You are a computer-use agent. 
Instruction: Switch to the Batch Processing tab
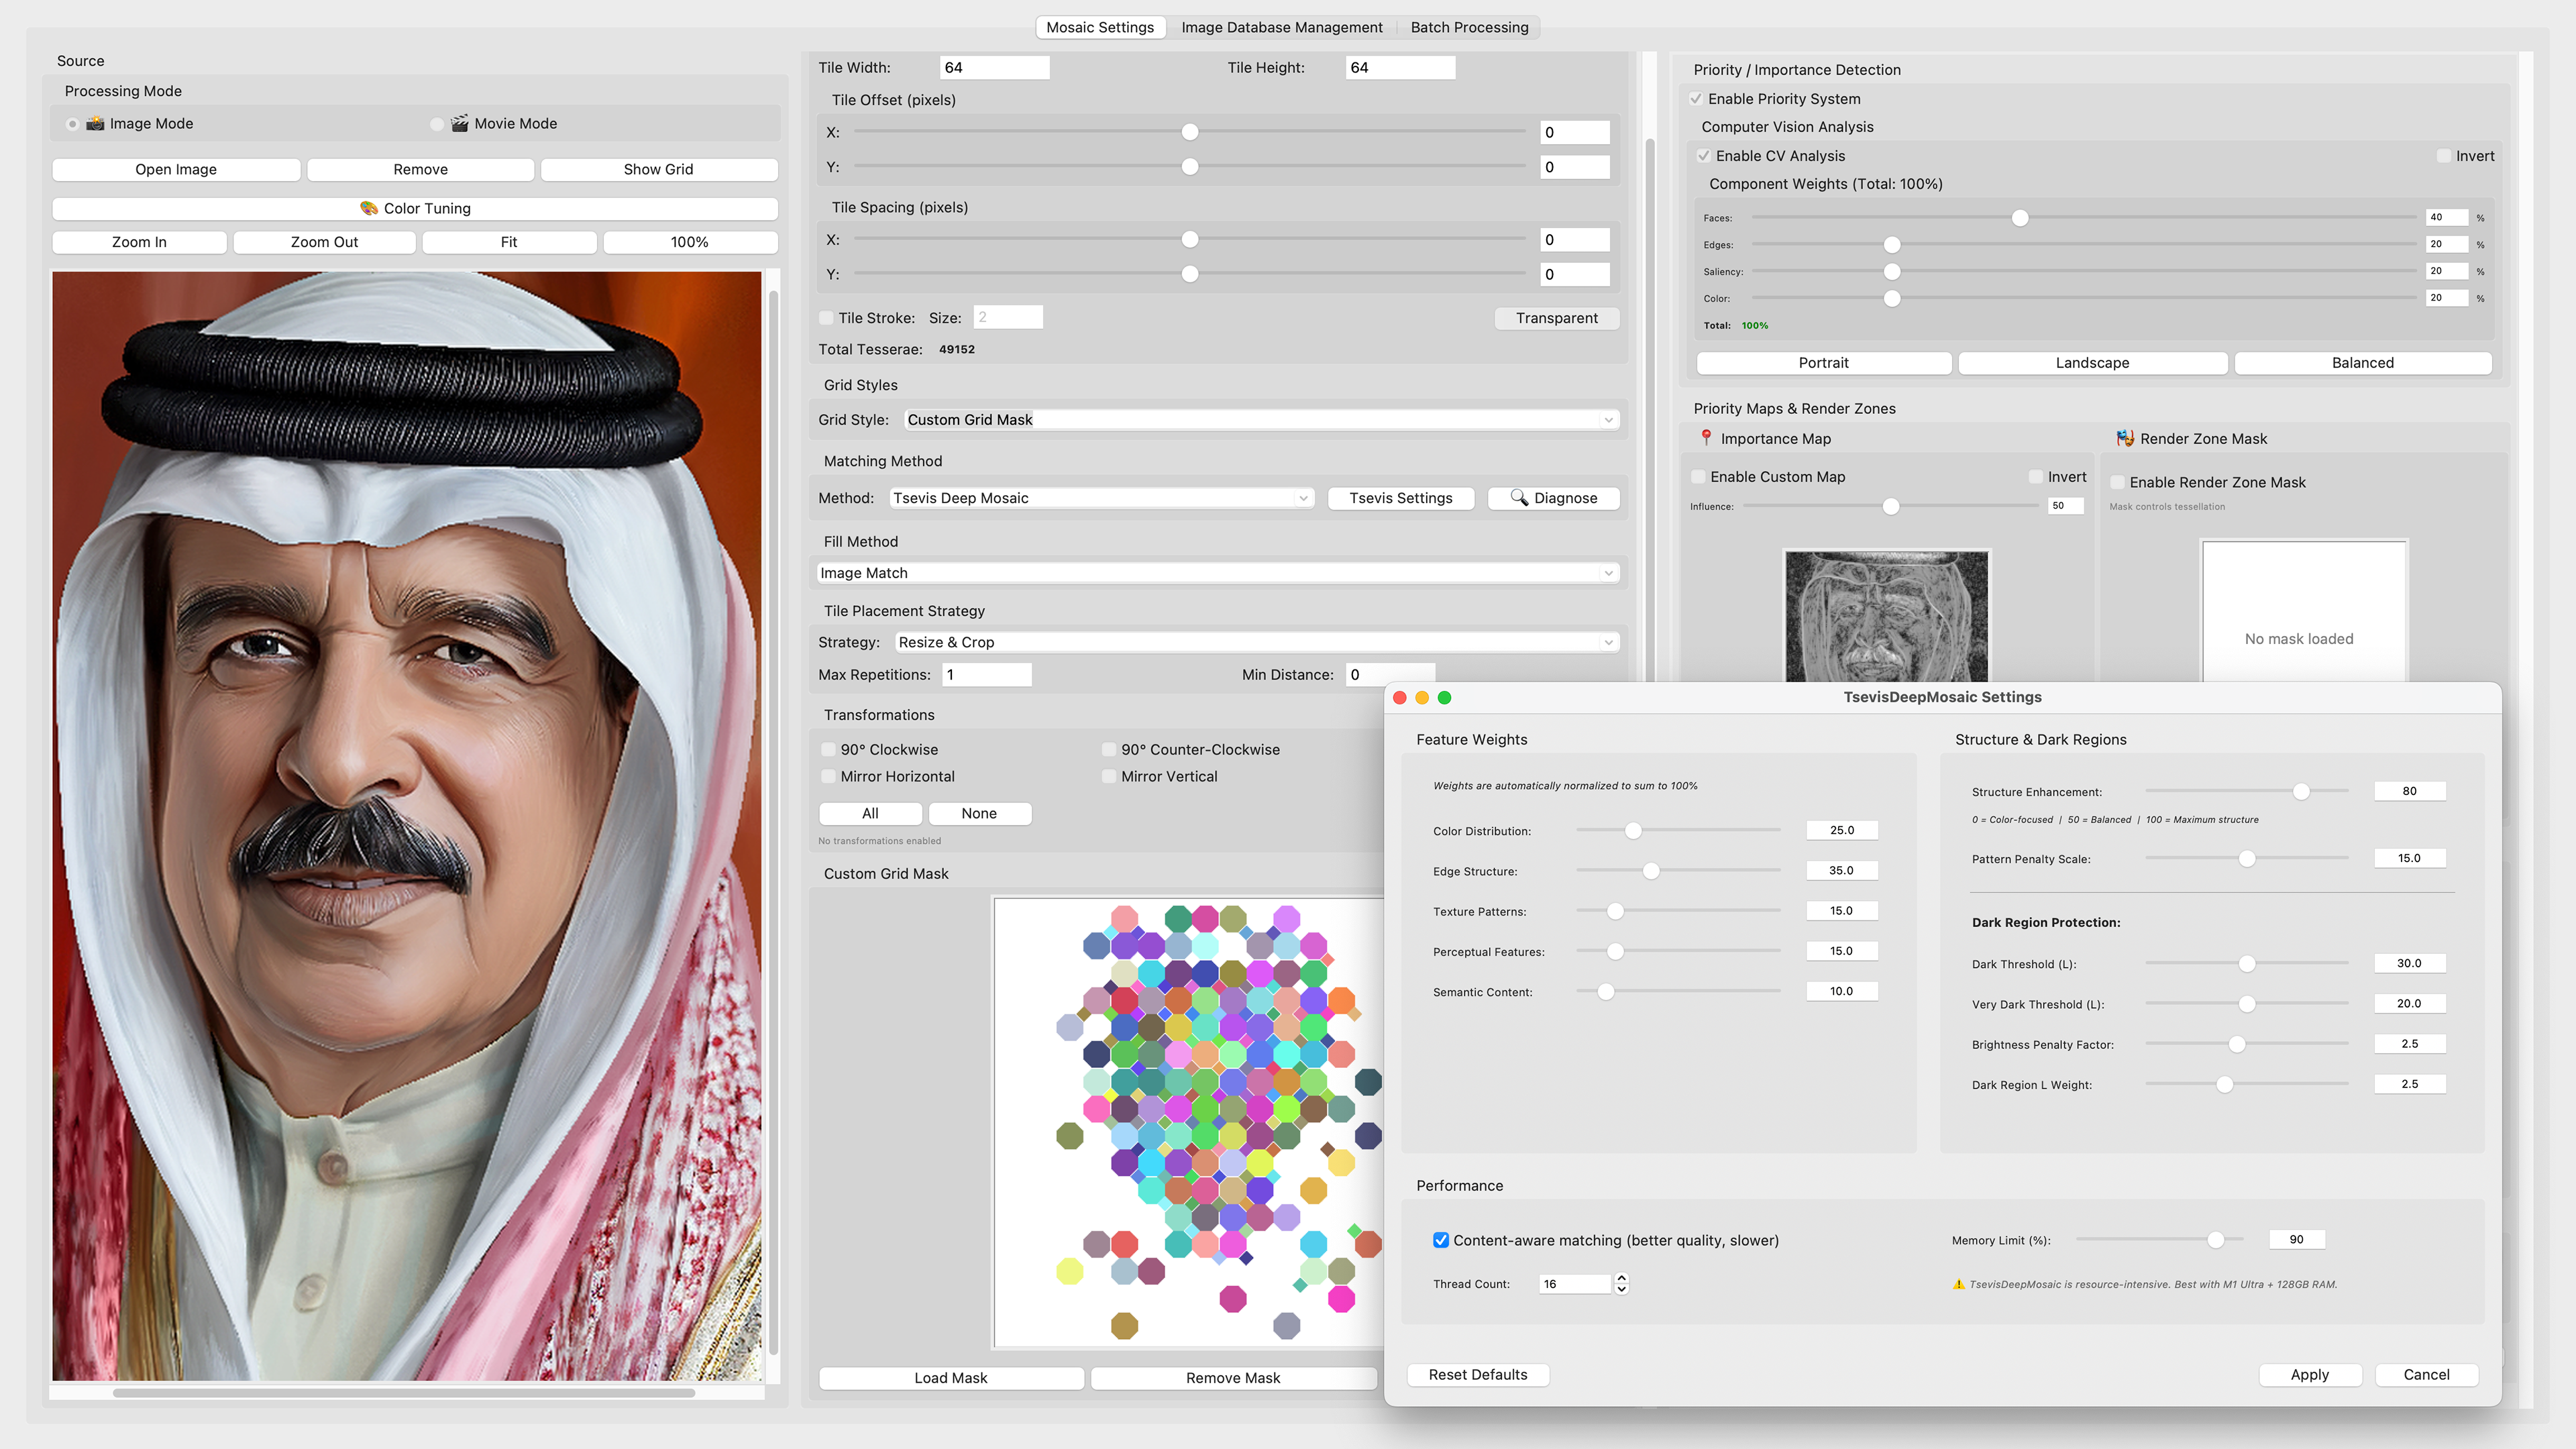pyautogui.click(x=1469, y=27)
